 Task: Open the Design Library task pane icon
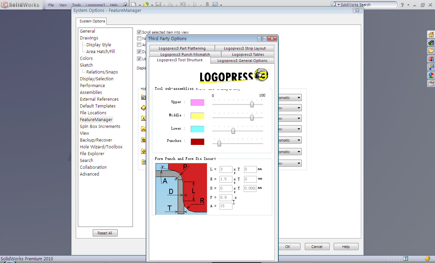point(431,43)
